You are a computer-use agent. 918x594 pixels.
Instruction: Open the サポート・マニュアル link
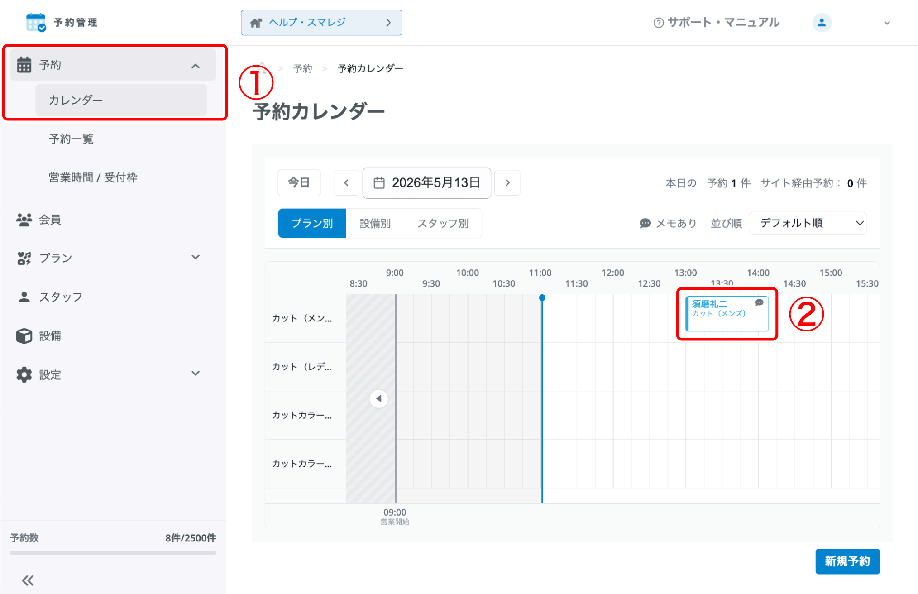(x=717, y=23)
